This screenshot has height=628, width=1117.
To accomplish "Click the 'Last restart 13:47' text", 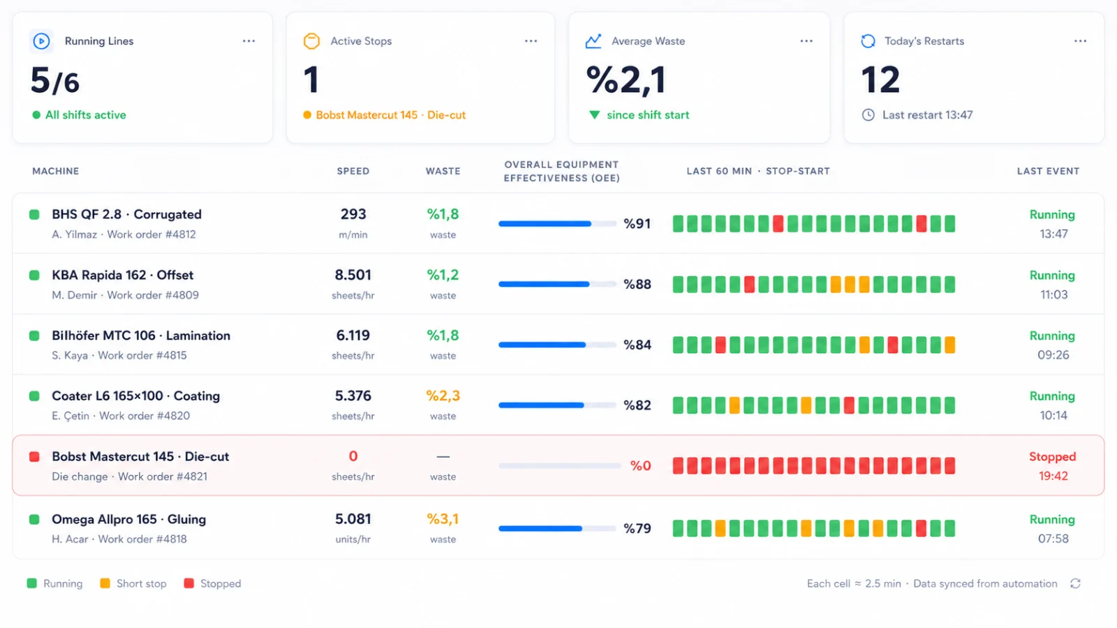I will click(x=927, y=115).
